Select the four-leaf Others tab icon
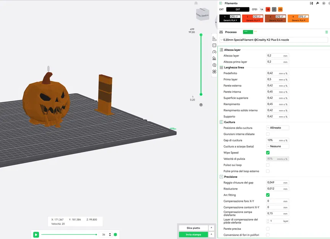 pyautogui.click(x=214, y=72)
